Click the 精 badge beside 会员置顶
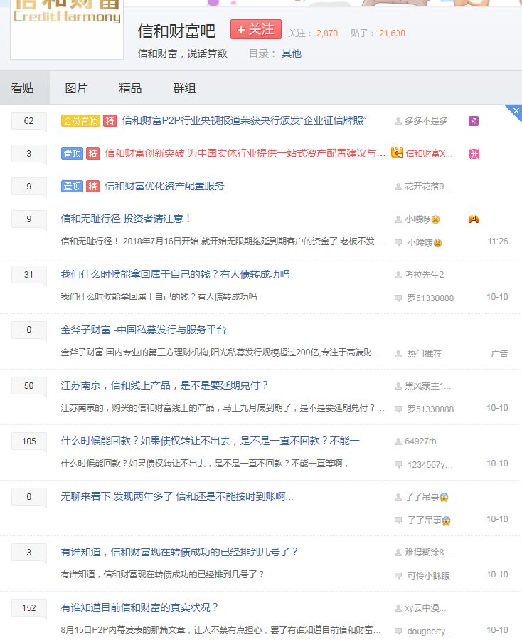Image resolution: width=522 pixels, height=643 pixels. [x=110, y=120]
